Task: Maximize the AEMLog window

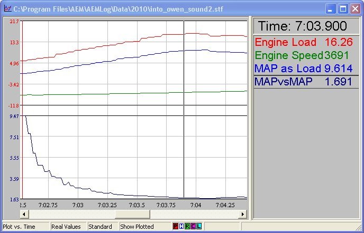Action: 343,9
